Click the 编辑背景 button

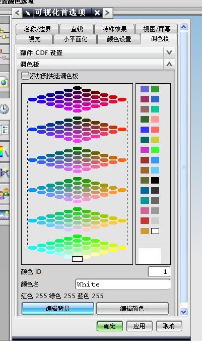[58, 308]
